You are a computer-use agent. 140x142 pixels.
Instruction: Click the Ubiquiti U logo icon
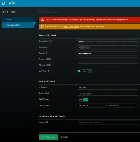click(x=3, y=3)
